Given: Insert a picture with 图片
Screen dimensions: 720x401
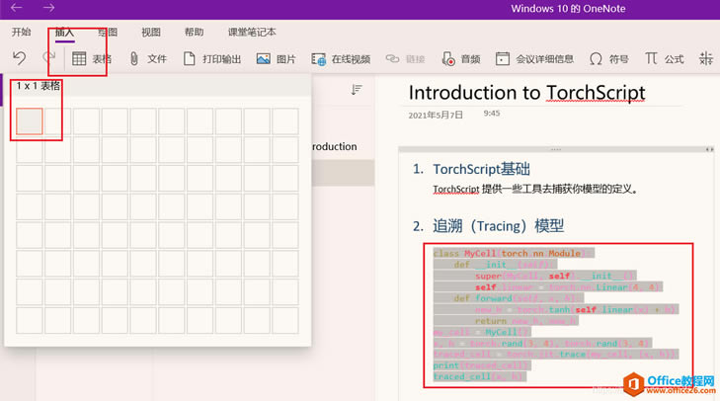Looking at the screenshot, I should coord(276,59).
